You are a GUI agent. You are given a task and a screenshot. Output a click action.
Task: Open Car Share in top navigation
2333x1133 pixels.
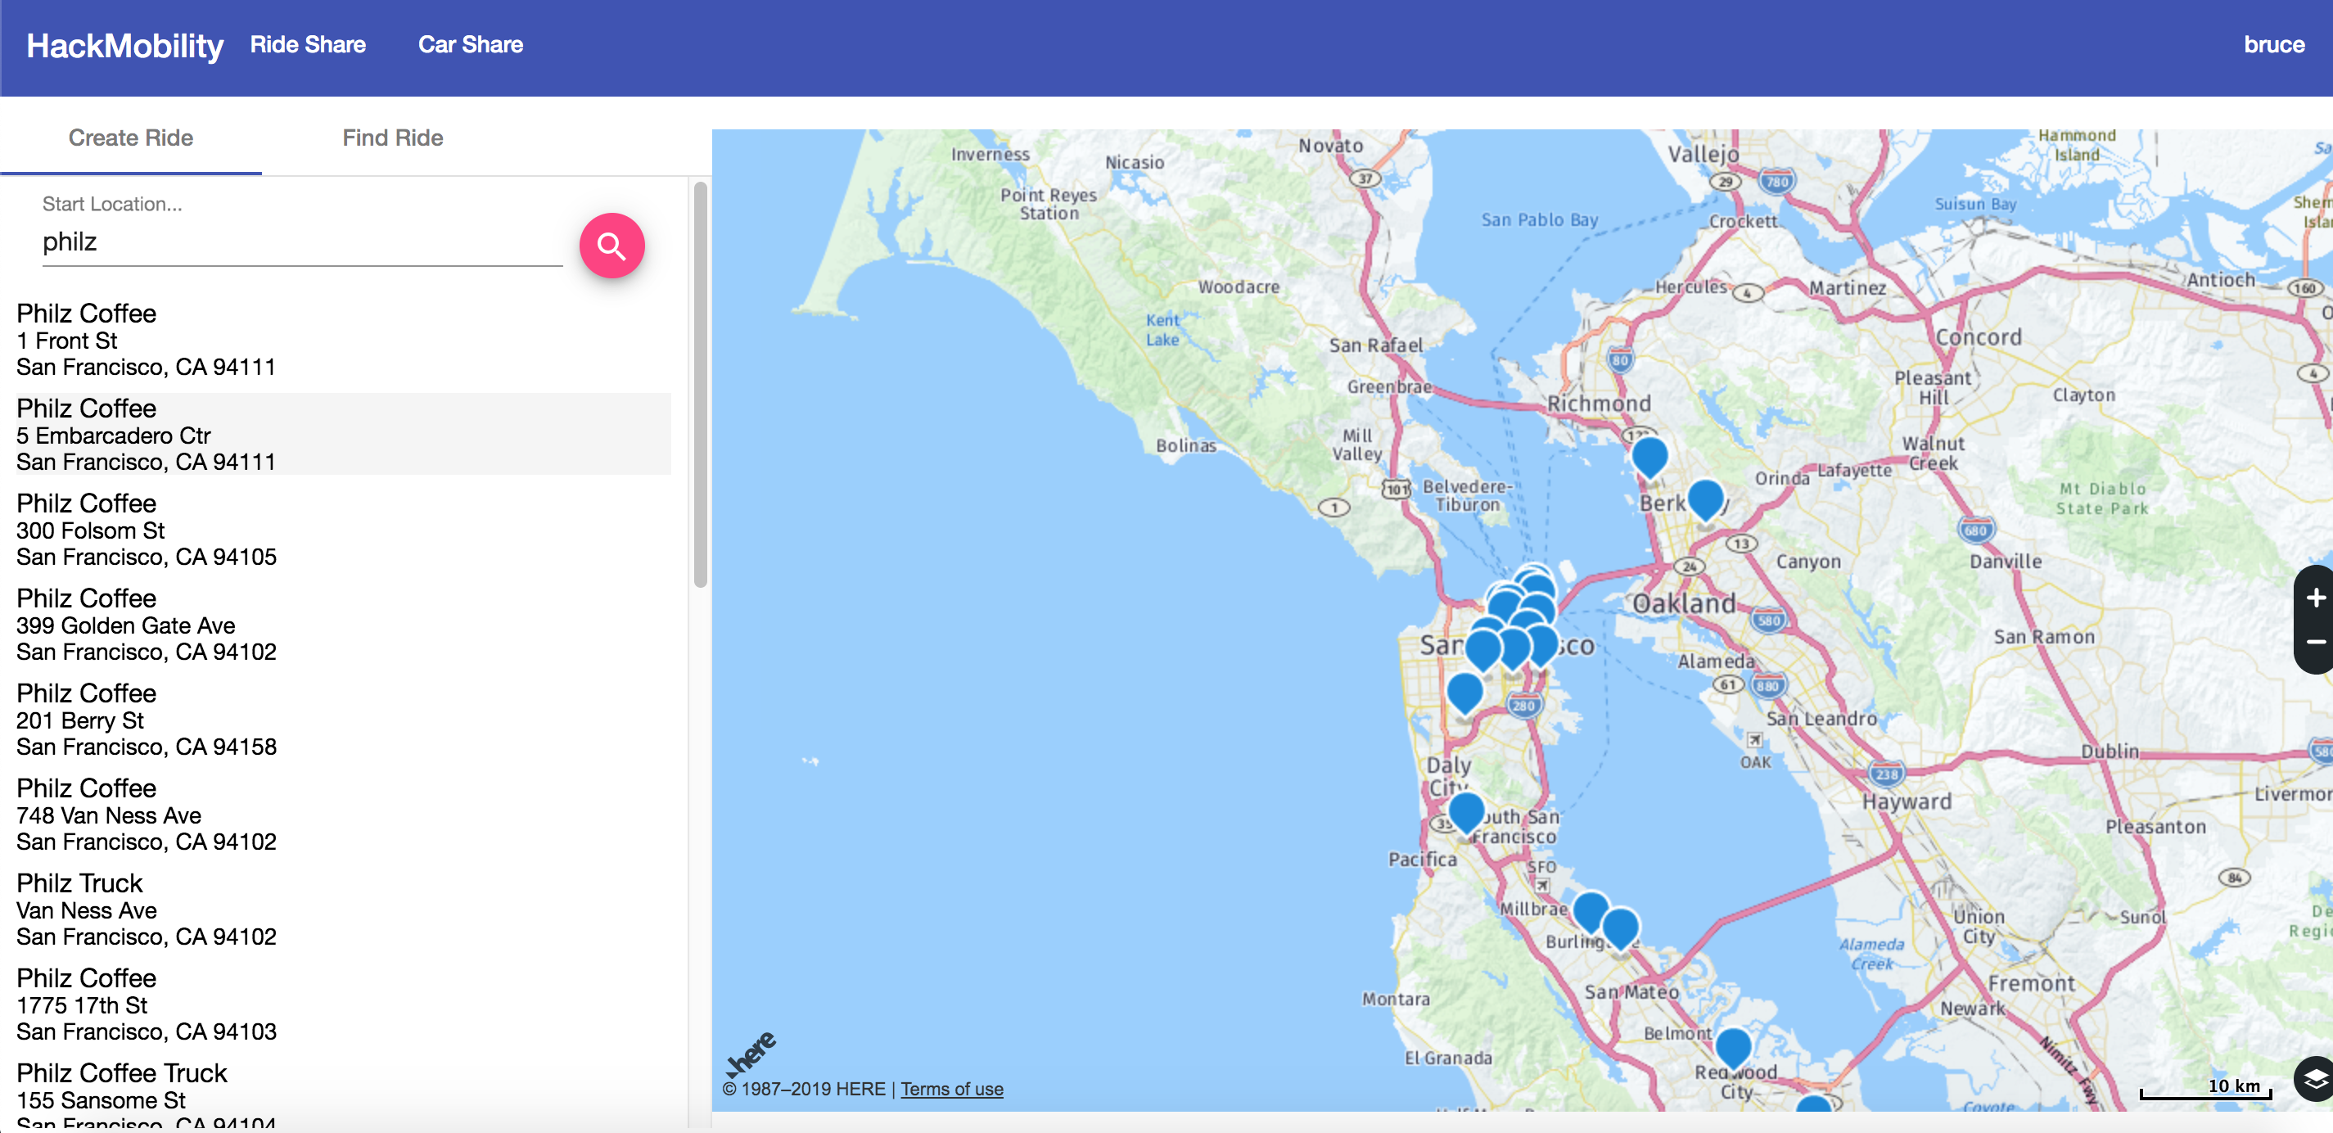pos(470,44)
